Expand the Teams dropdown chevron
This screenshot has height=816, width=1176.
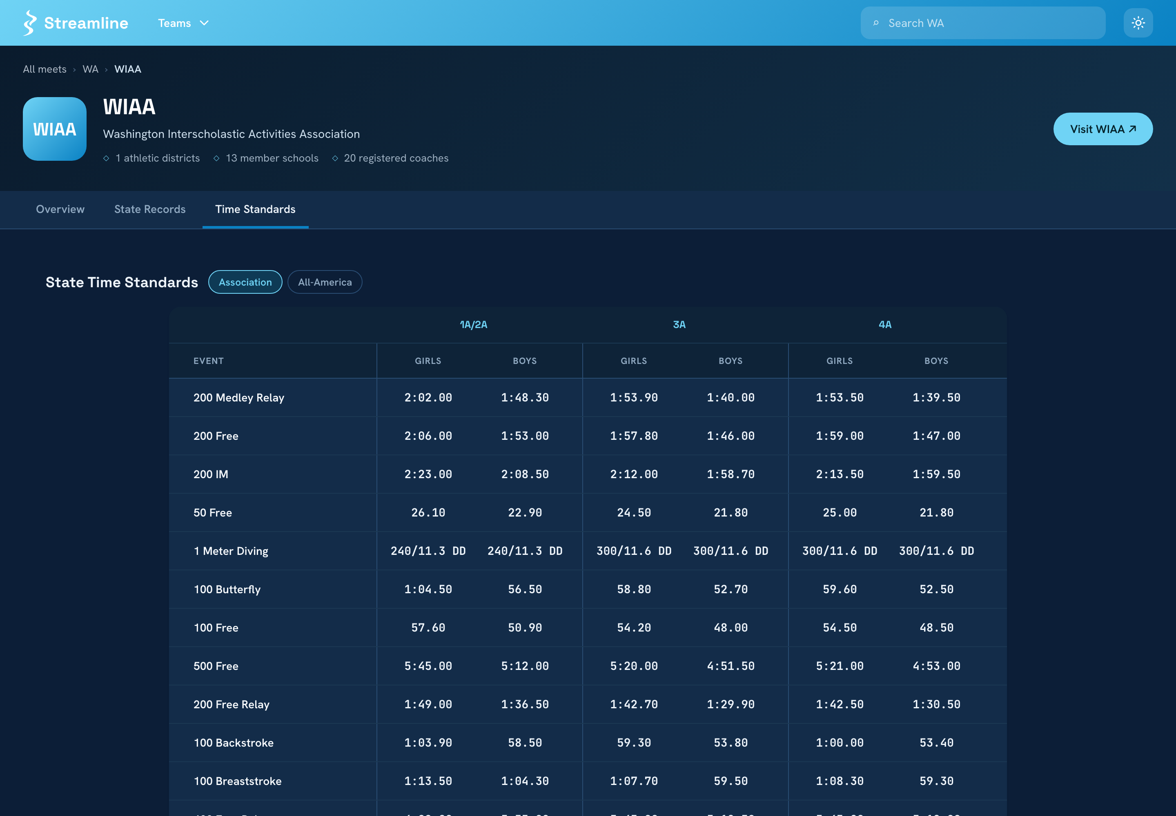click(204, 23)
